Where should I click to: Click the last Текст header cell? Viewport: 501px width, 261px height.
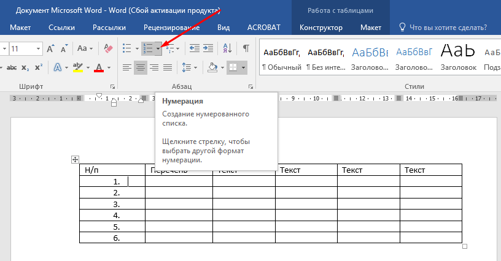click(x=431, y=170)
